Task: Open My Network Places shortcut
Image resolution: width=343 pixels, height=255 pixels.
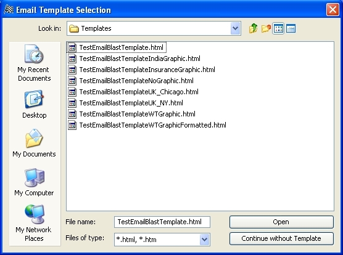Action: point(34,223)
